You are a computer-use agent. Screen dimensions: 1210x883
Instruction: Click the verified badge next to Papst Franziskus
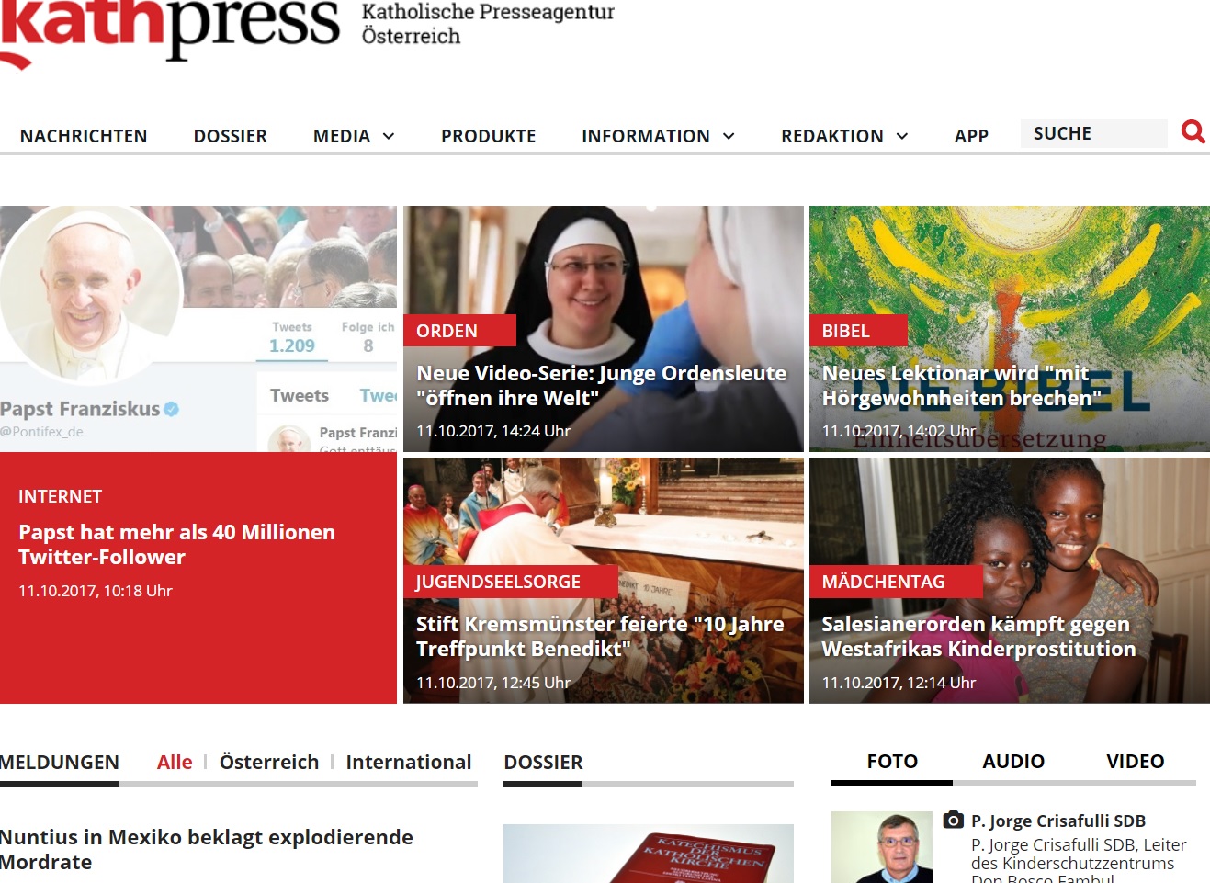(172, 409)
